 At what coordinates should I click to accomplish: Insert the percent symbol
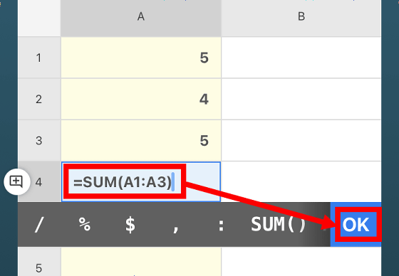[x=85, y=225]
